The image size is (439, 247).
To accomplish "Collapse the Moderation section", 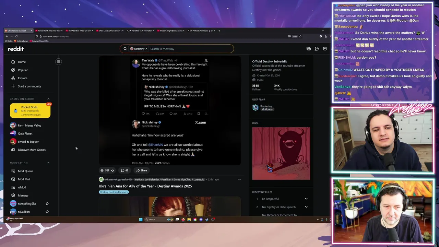I will tap(48, 163).
